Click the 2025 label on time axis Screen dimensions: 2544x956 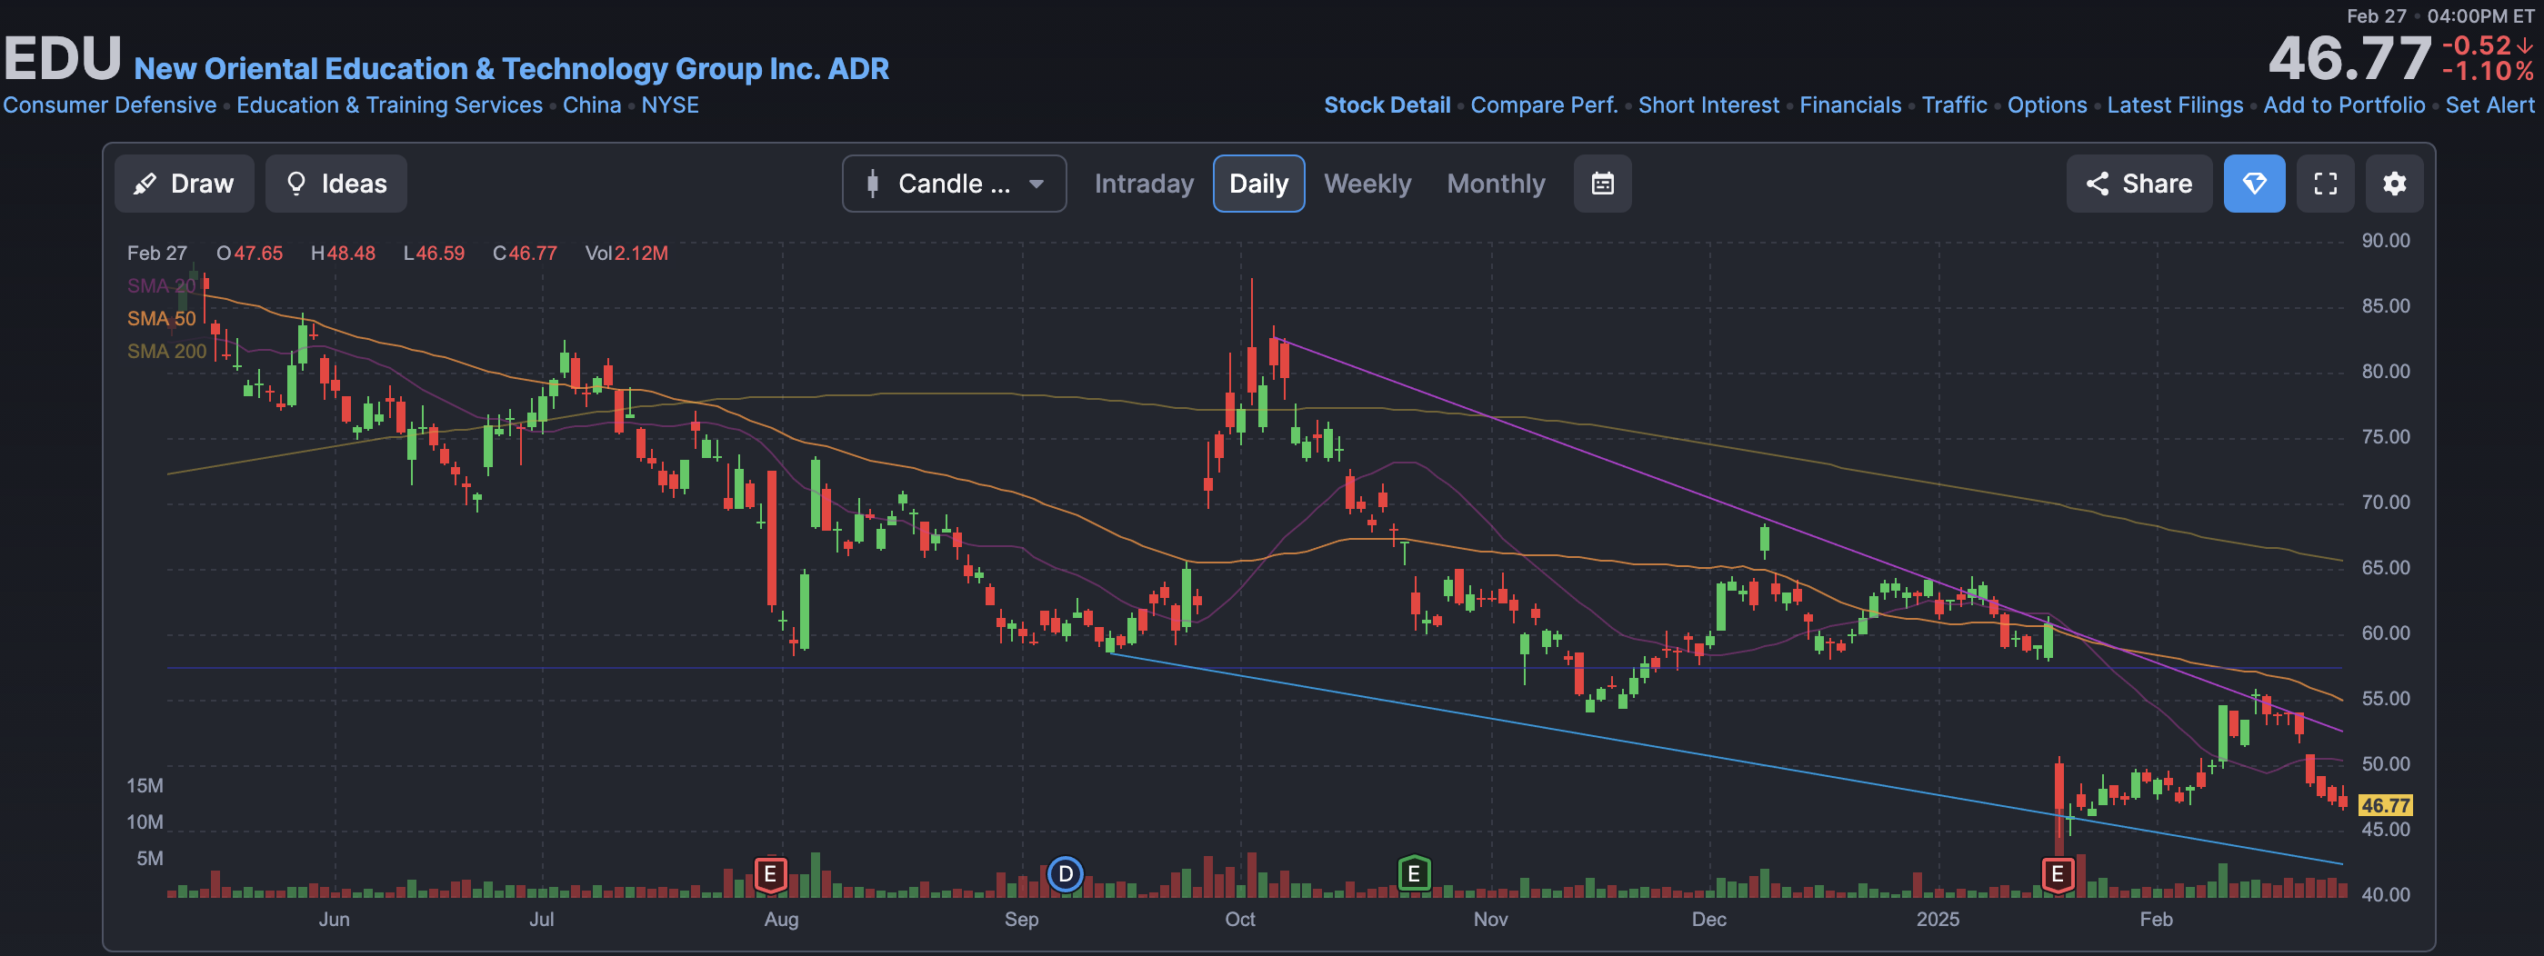pyautogui.click(x=1937, y=920)
